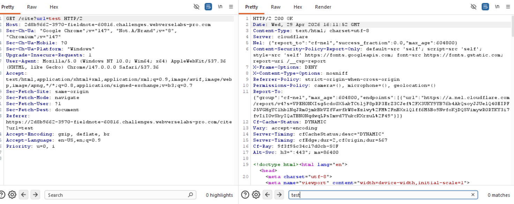Viewport: 514px width, 204px height.
Task: Open the response pane hamburger menu
Action: pos(508,7)
